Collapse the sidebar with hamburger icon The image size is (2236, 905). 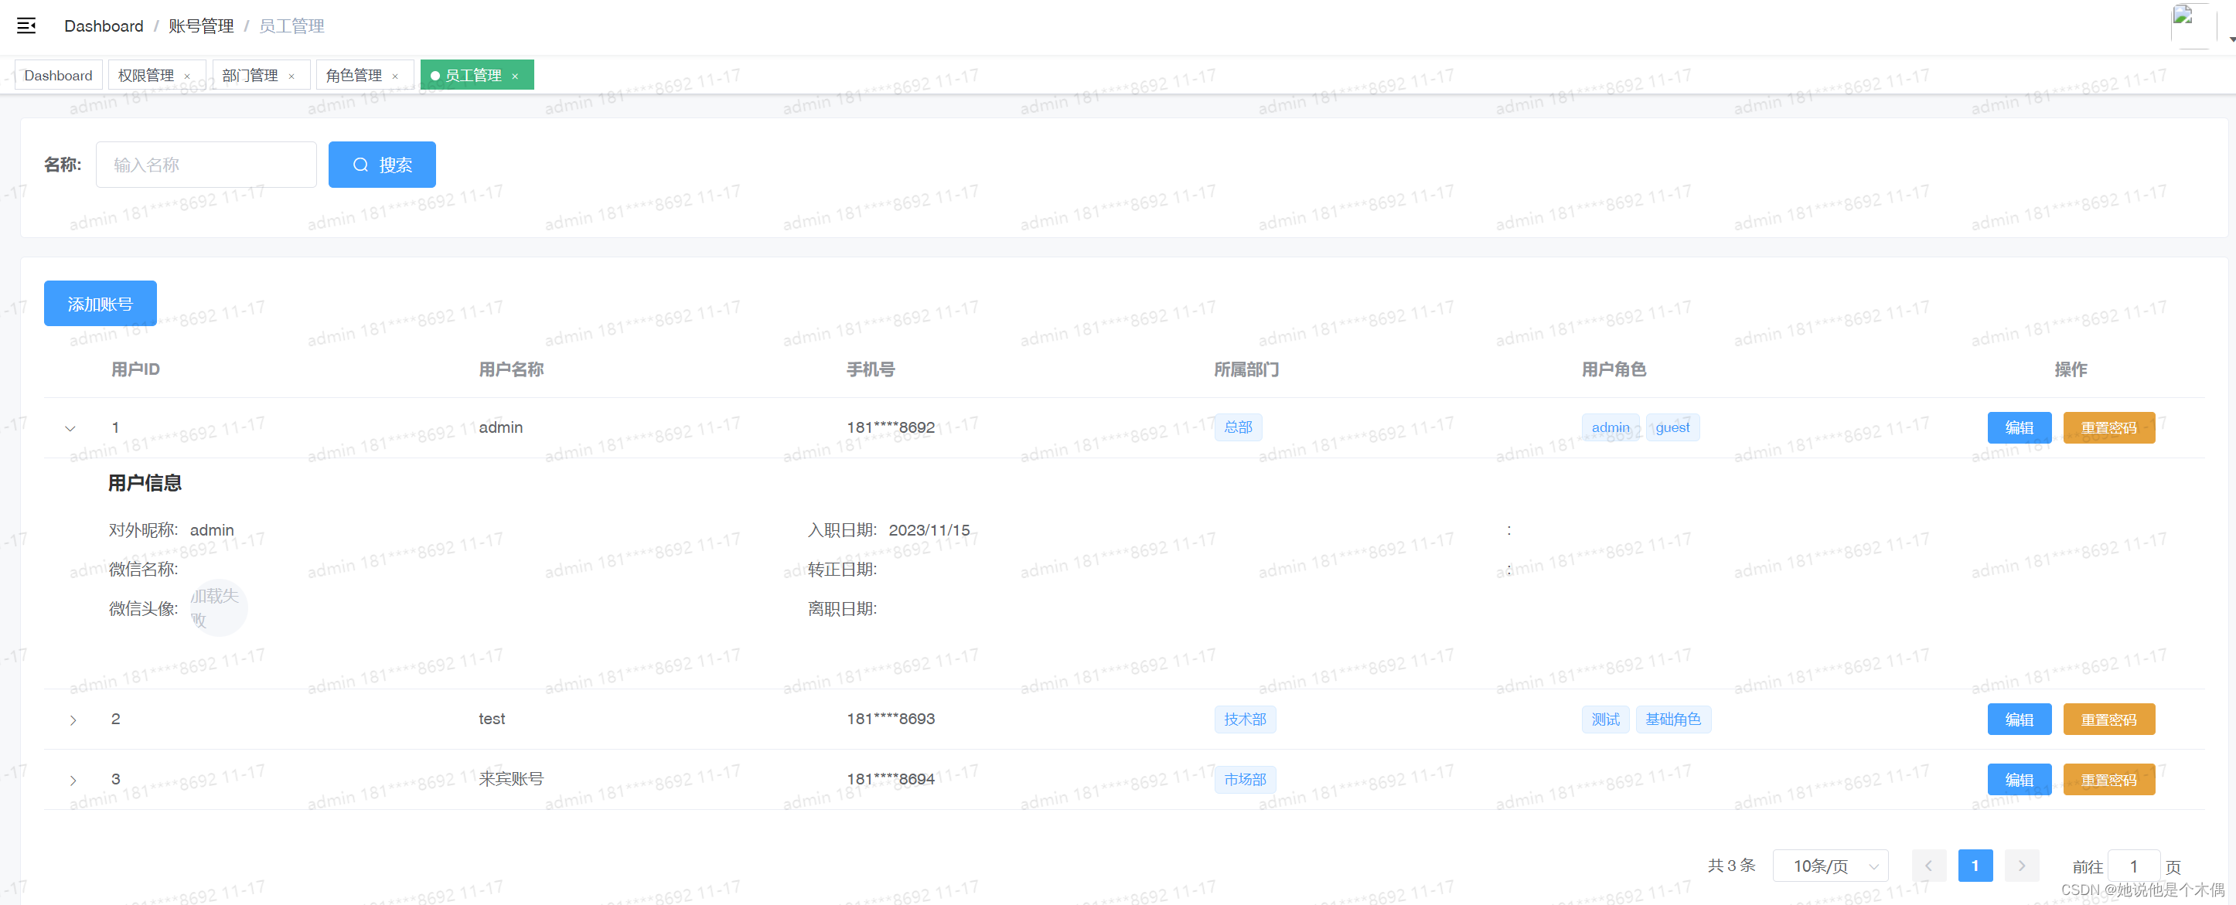pyautogui.click(x=26, y=26)
